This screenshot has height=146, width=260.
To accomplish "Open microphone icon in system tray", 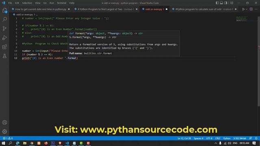I will (x=220, y=143).
